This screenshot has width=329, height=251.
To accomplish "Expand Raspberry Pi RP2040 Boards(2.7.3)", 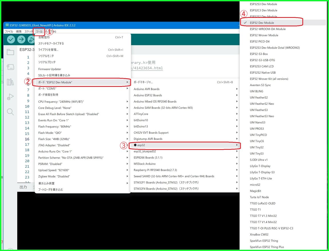I will 185,170.
